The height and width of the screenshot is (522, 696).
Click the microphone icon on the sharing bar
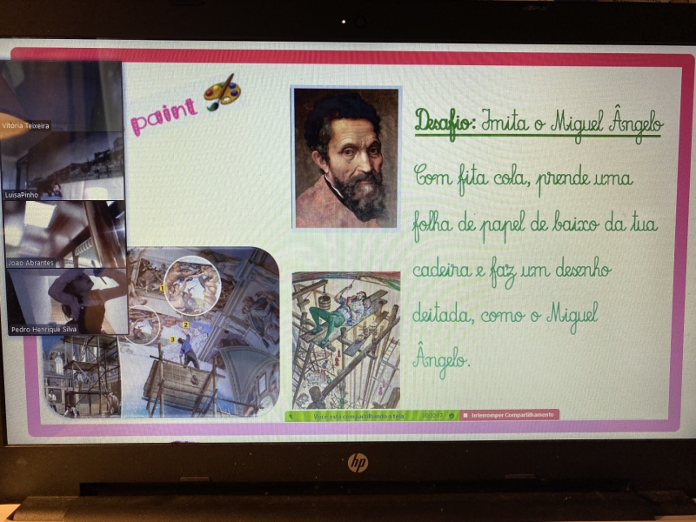pyautogui.click(x=291, y=417)
